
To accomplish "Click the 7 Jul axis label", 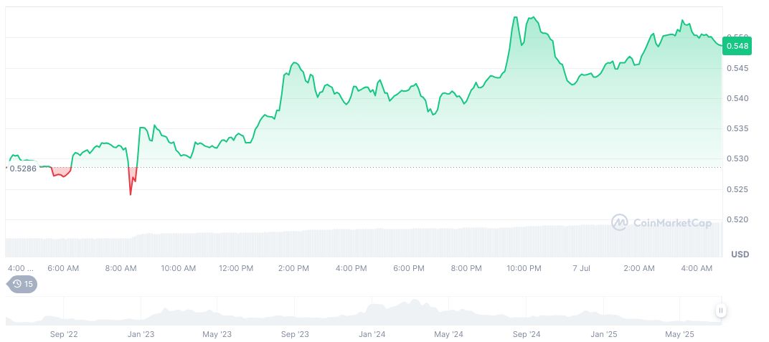I will click(581, 268).
